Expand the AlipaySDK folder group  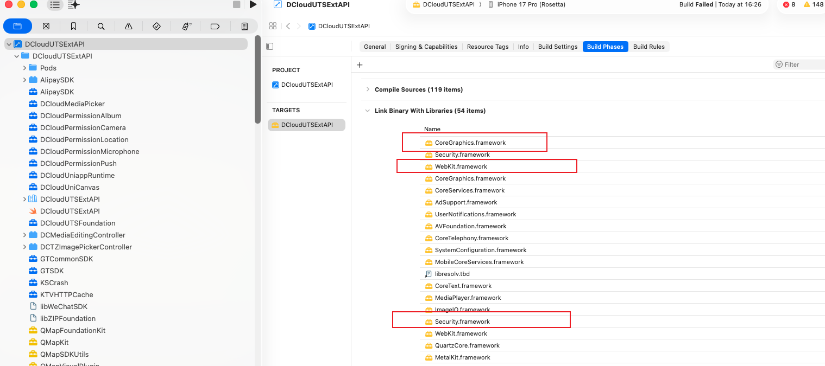click(24, 80)
